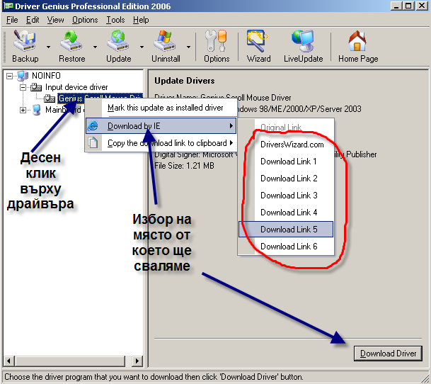431x384 pixels.
Task: Select Download Link 3
Action: (286, 196)
